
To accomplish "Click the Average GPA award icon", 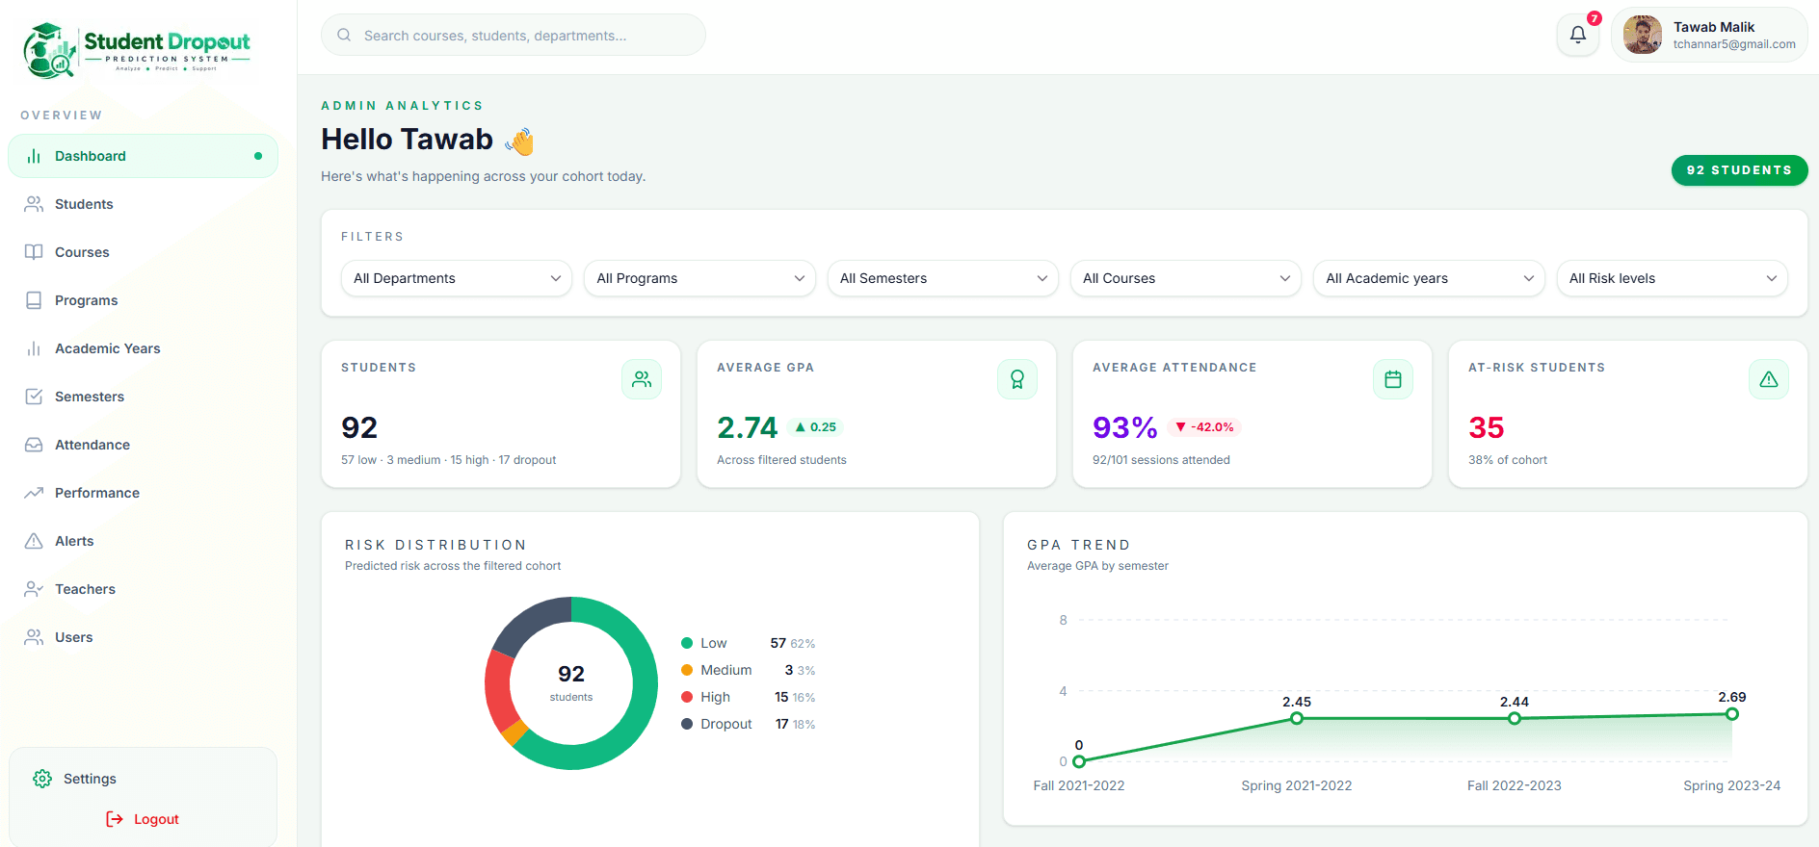I will (x=1017, y=379).
